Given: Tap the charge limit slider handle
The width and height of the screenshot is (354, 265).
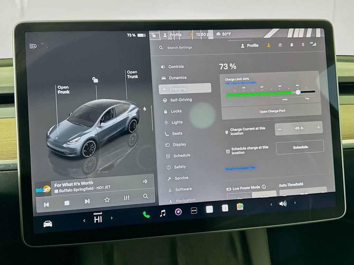Looking at the screenshot, I should point(298,92).
